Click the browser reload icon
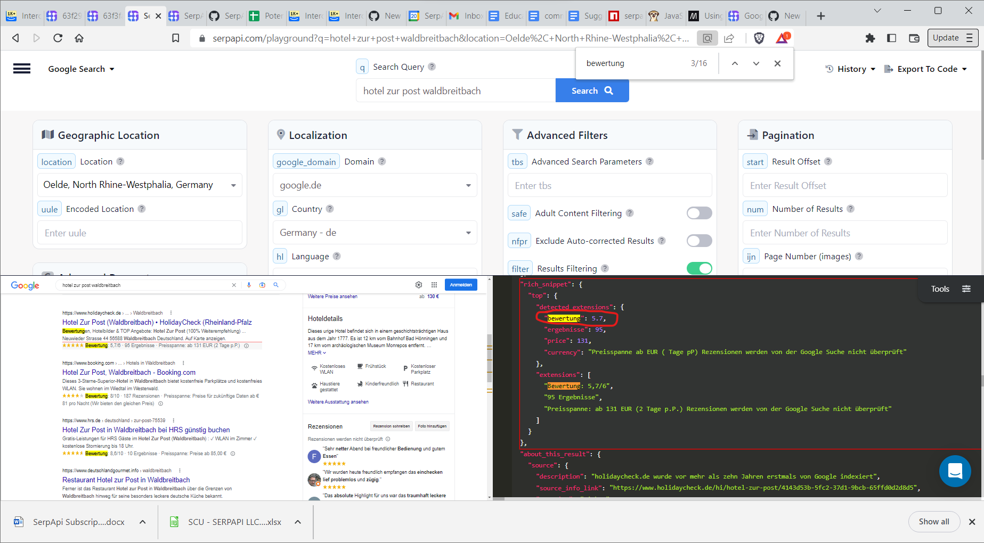The height and width of the screenshot is (543, 984). 58,38
